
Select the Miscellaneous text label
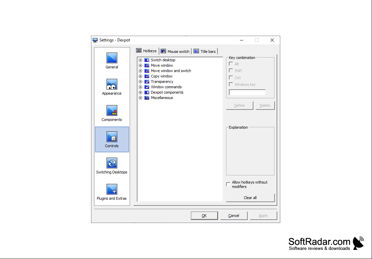pyautogui.click(x=162, y=98)
